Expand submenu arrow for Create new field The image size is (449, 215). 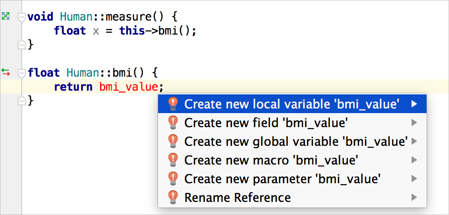click(414, 122)
